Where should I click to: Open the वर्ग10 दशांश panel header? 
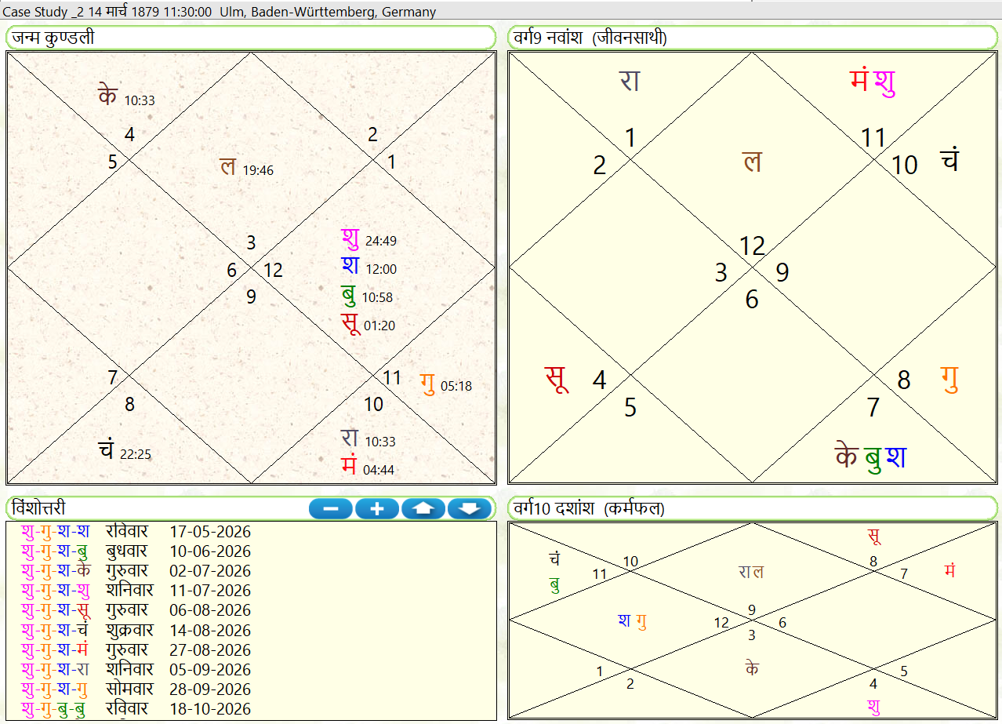tap(753, 508)
